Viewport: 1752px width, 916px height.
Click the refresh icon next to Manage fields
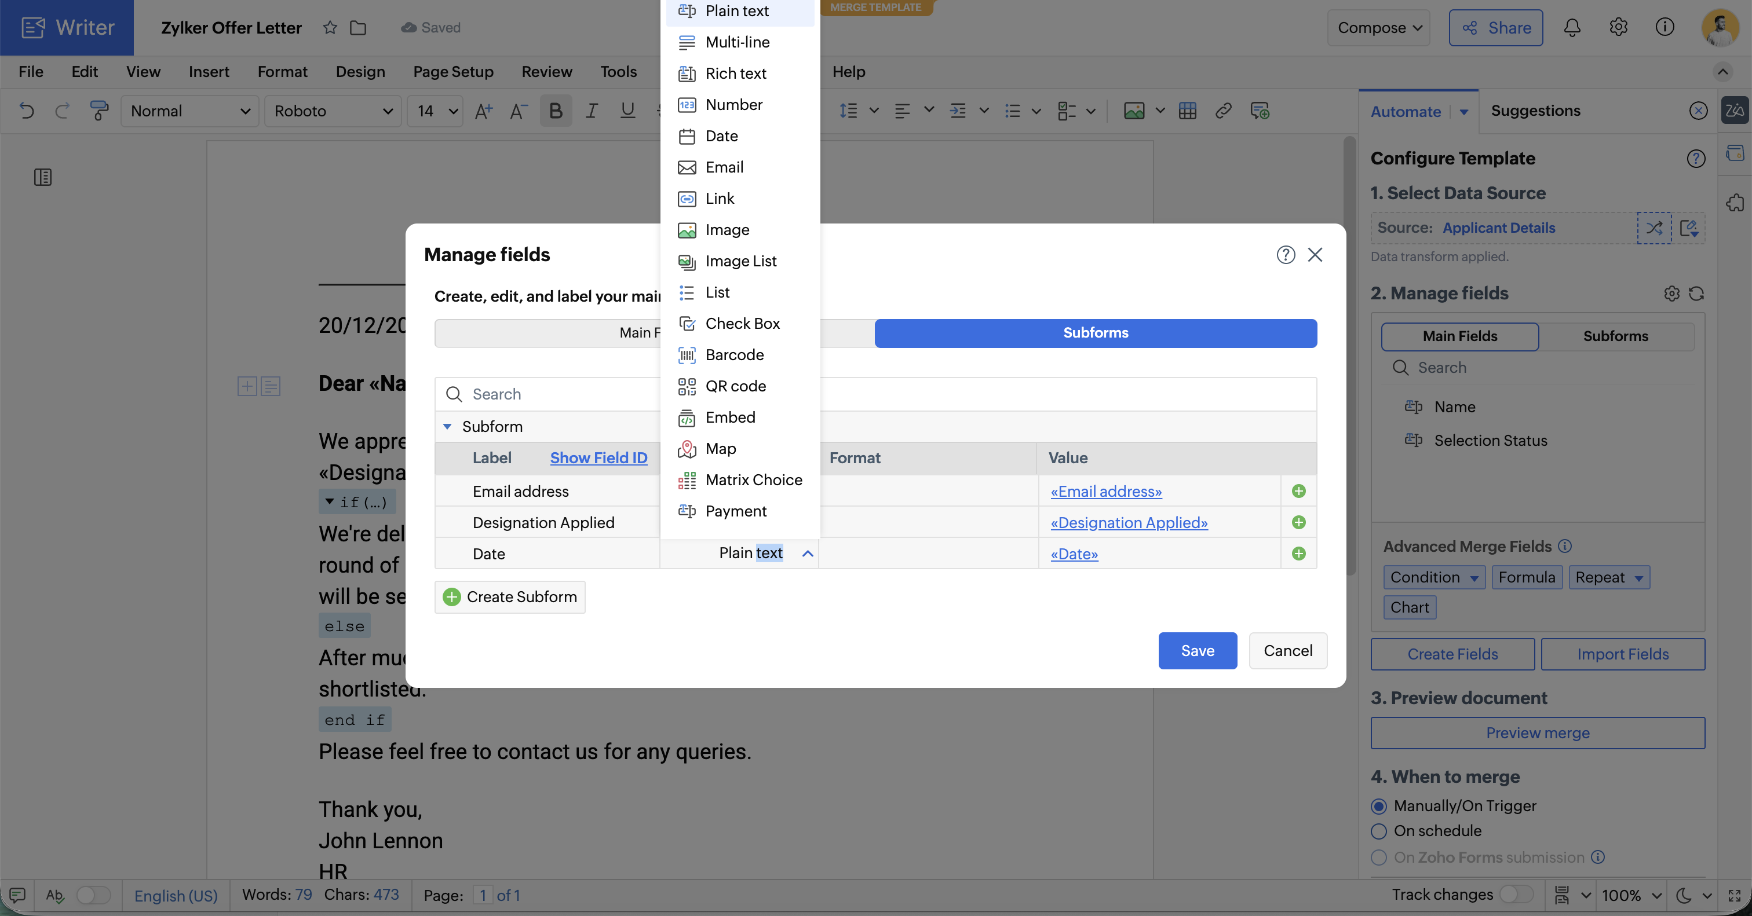pos(1697,294)
